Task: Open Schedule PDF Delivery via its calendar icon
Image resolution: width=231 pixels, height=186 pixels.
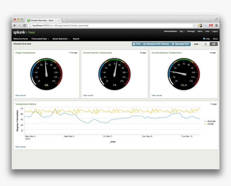Action: pyautogui.click(x=144, y=44)
